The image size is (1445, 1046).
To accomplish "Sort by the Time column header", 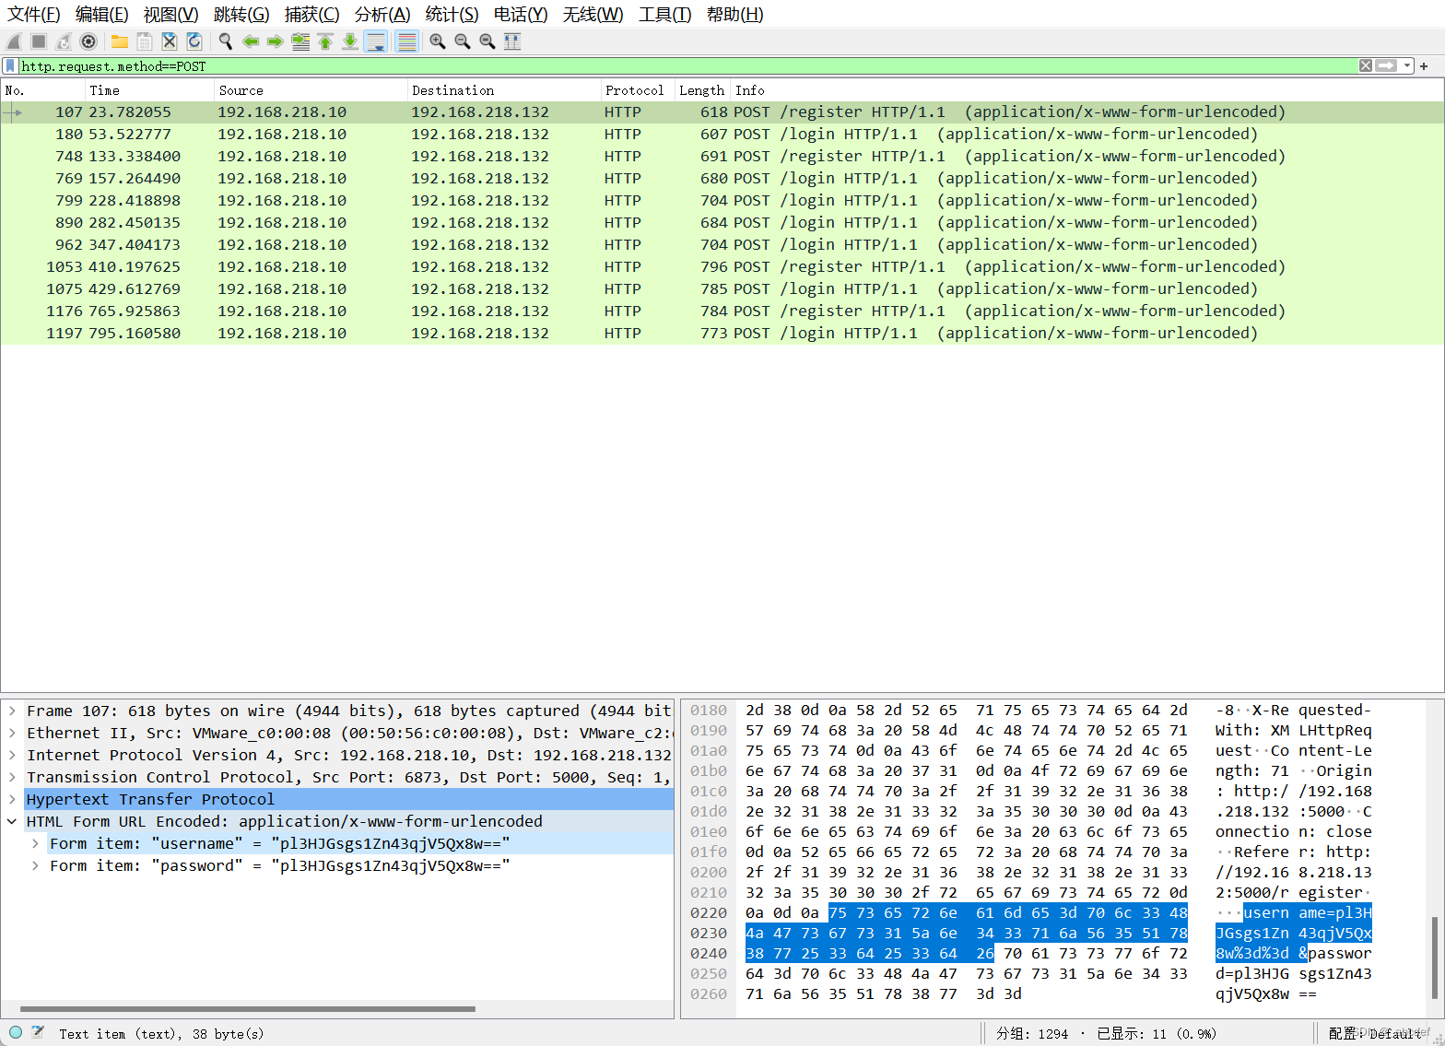I will coord(149,90).
